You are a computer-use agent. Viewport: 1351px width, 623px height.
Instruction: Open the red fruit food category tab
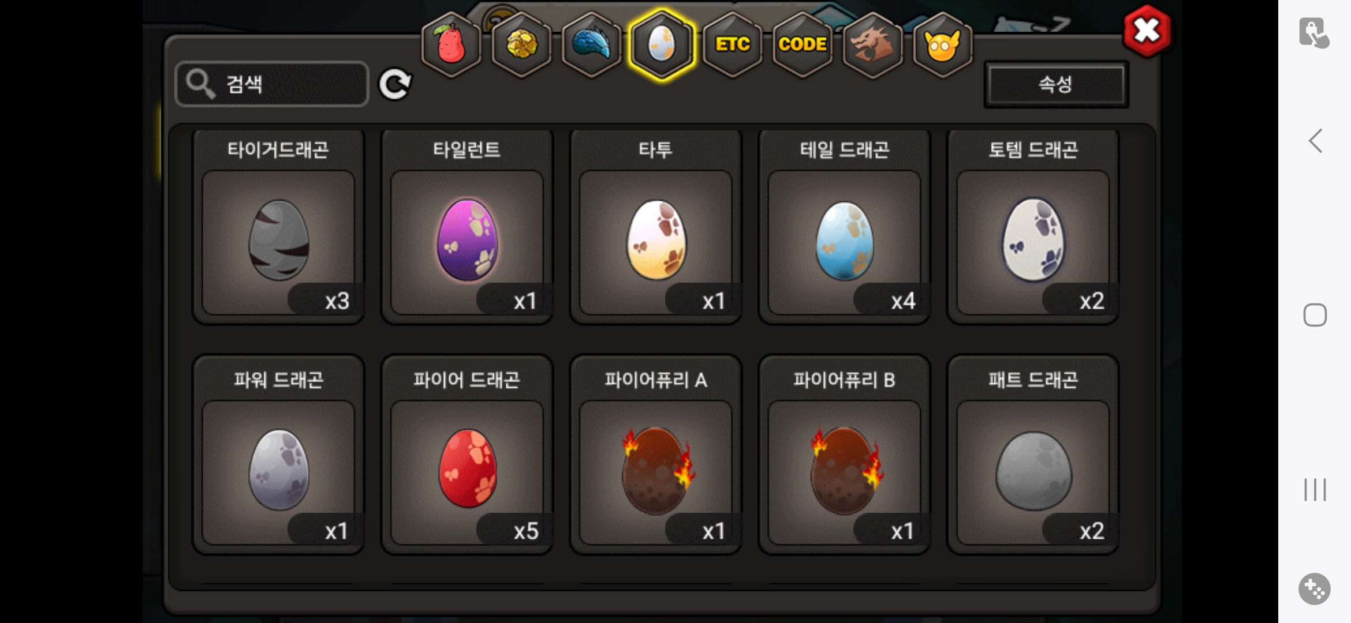tap(451, 45)
